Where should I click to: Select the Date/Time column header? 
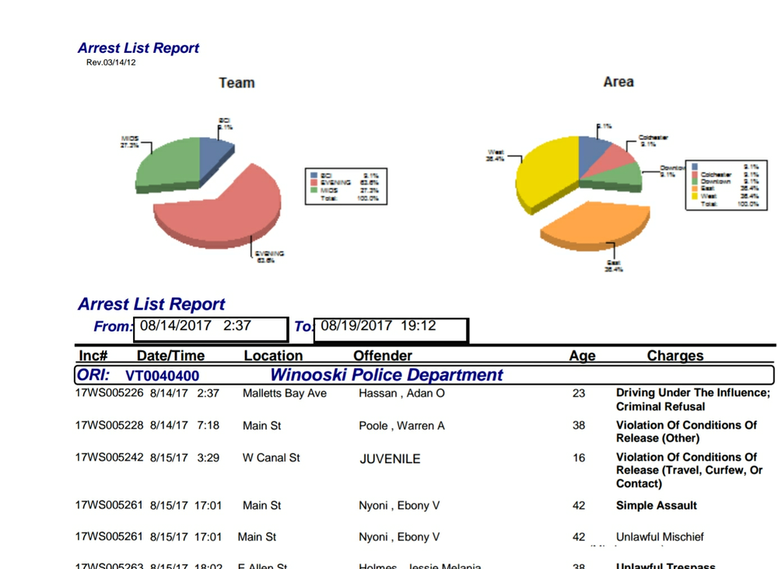[170, 356]
